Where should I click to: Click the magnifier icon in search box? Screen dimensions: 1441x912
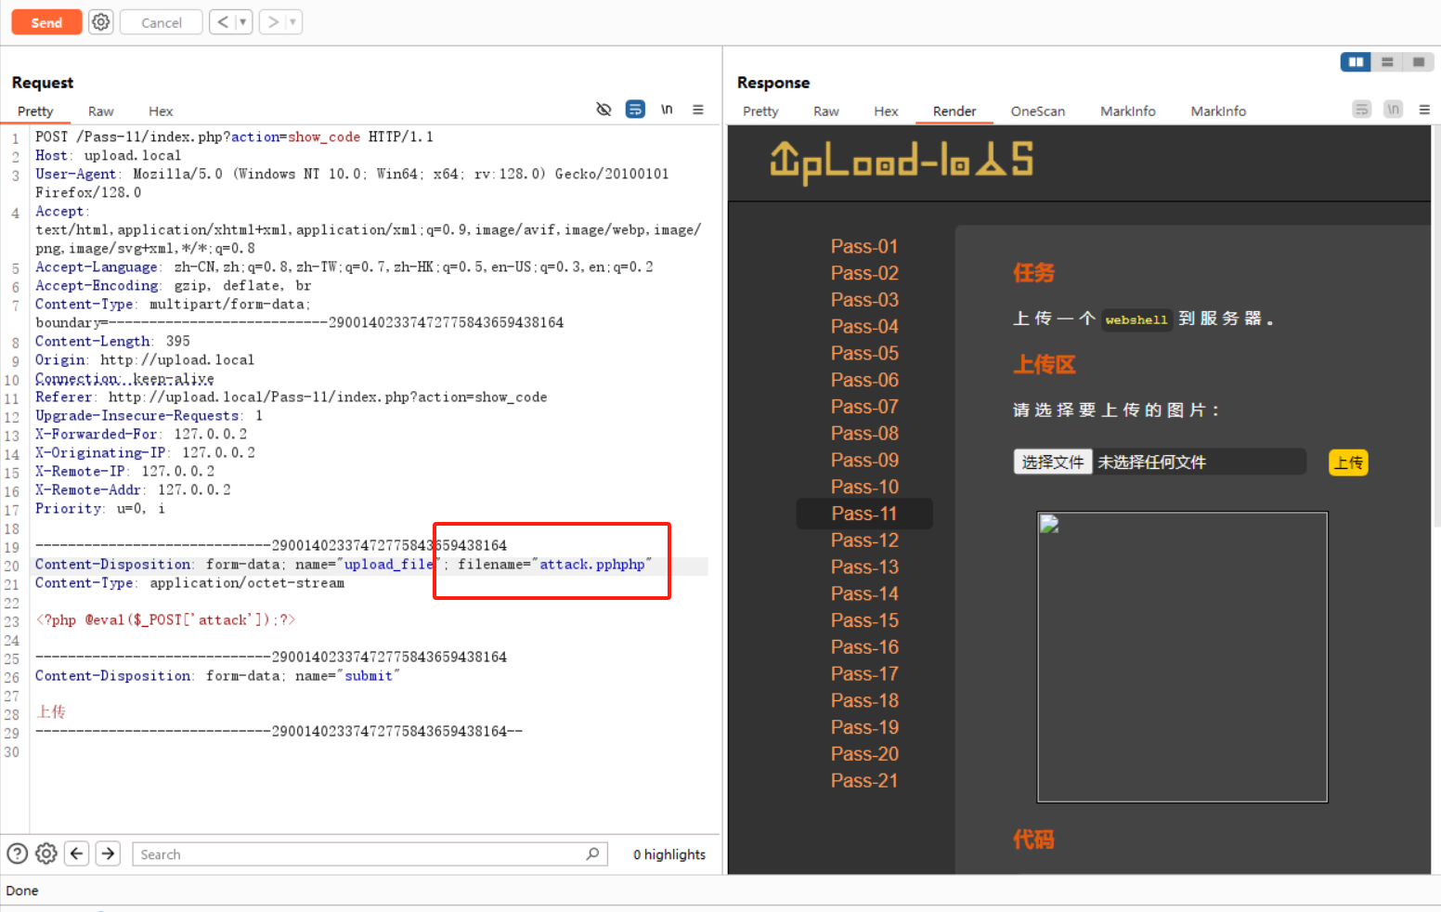coord(592,853)
